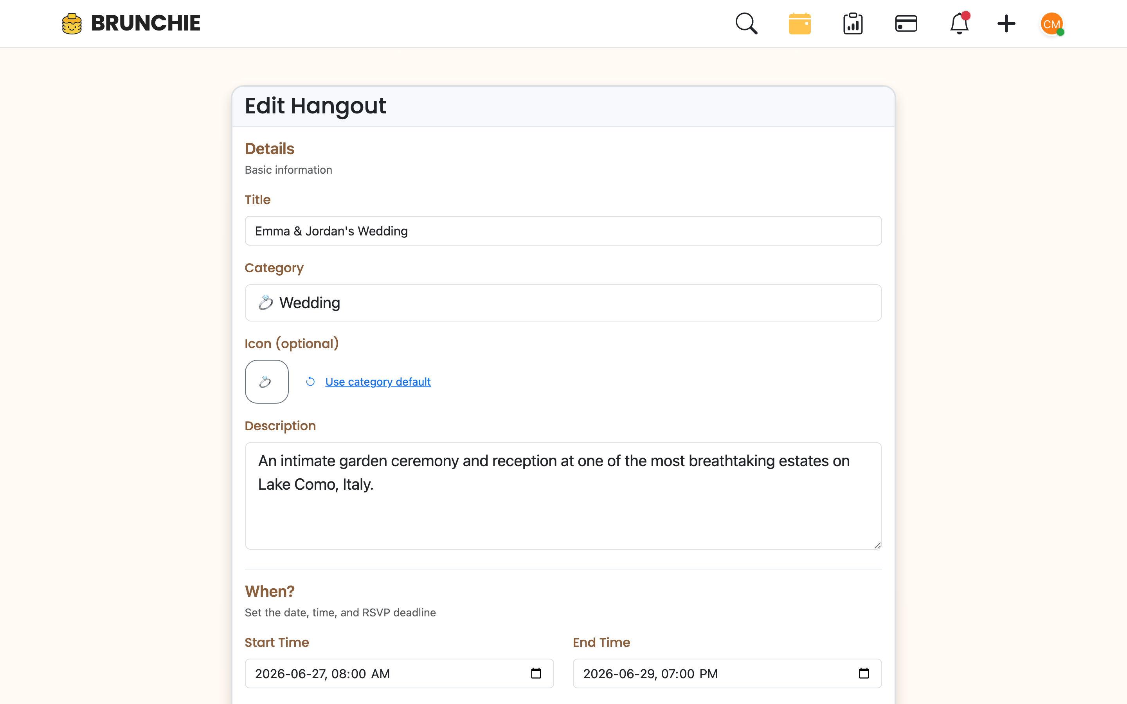Click inside the Description text area
This screenshot has width=1127, height=704.
563,496
